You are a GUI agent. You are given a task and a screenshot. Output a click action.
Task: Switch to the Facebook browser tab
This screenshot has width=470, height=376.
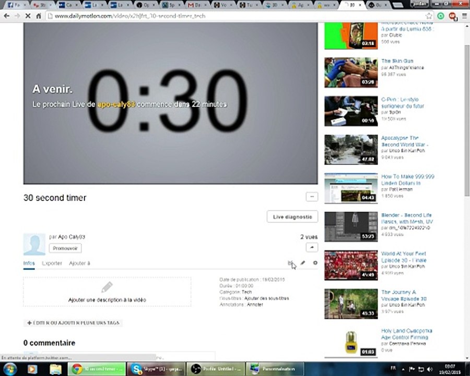pyautogui.click(x=17, y=5)
